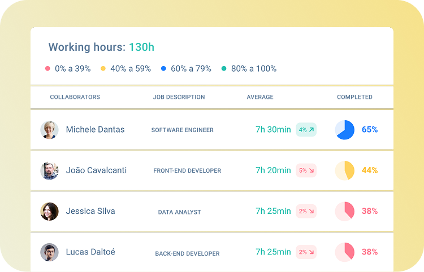Click Lucas Daltoé's 38% pie chart
This screenshot has height=272, width=424.
(345, 252)
